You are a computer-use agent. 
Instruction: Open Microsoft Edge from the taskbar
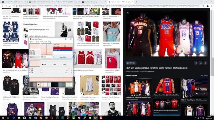pyautogui.click(x=13, y=118)
